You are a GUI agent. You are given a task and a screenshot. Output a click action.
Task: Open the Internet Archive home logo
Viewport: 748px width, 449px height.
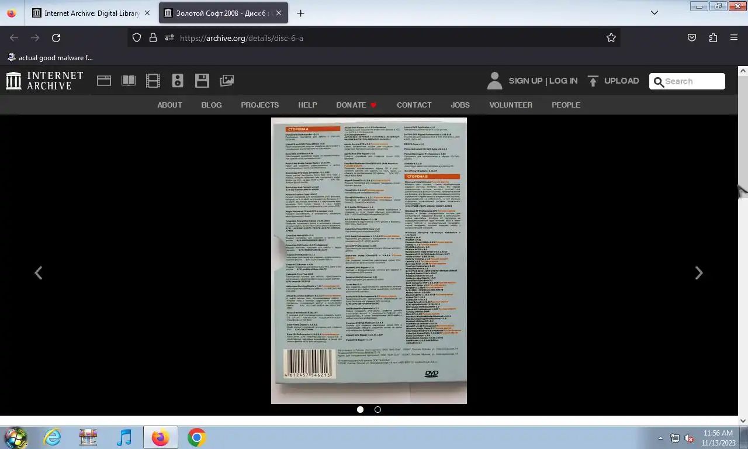point(44,81)
